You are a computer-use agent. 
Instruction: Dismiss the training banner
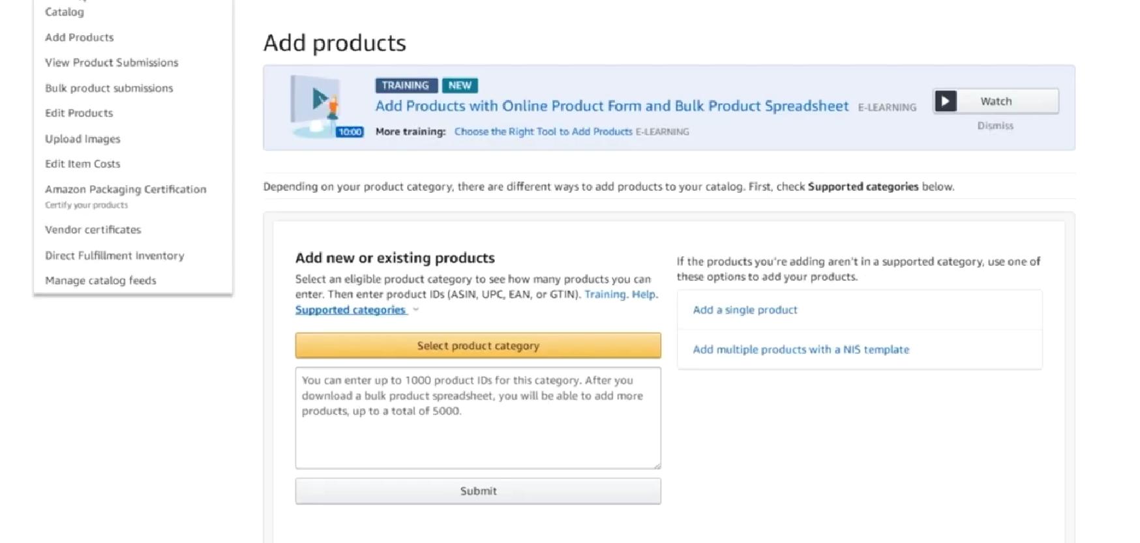click(x=995, y=126)
